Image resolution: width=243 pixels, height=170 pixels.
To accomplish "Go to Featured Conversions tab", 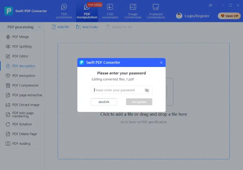I will (x=156, y=11).
